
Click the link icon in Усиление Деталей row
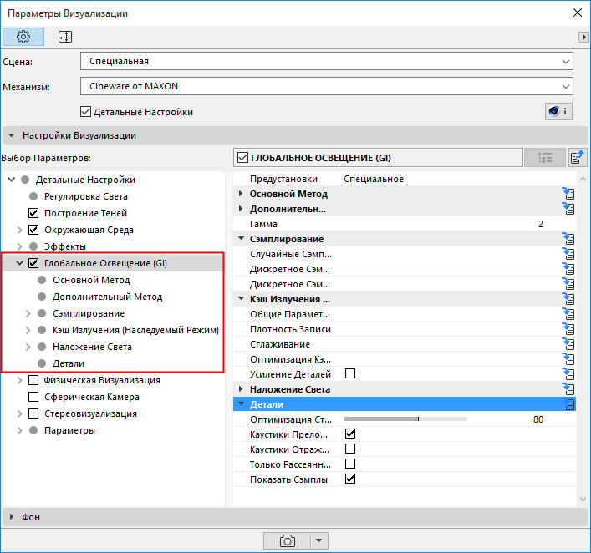click(x=568, y=374)
